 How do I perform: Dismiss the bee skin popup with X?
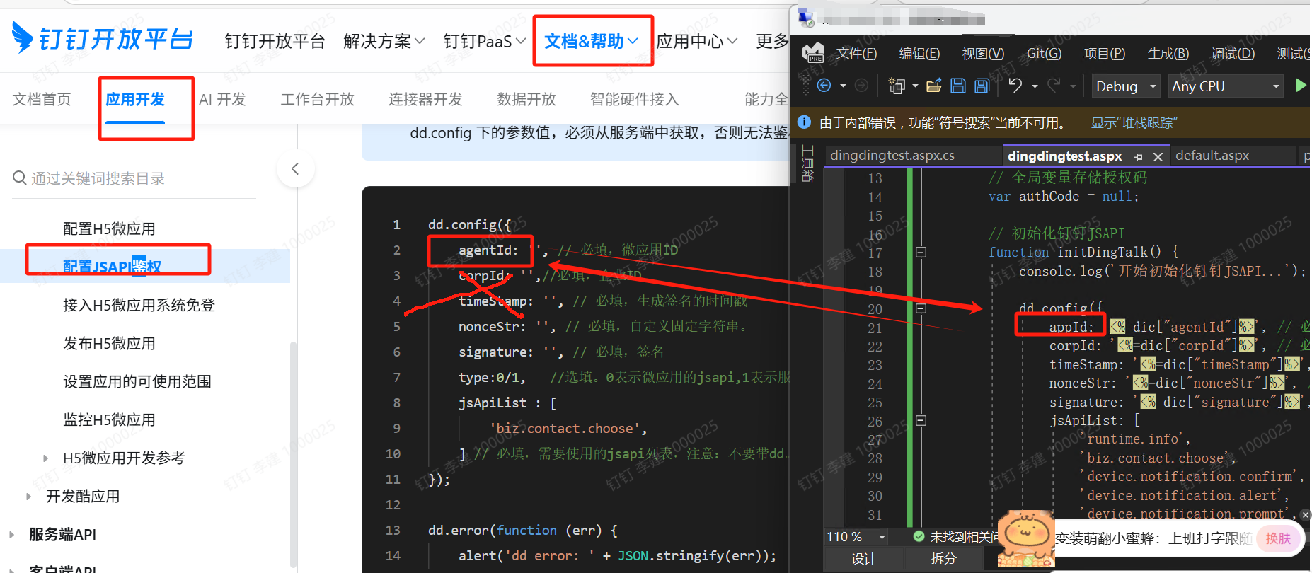(x=1306, y=515)
